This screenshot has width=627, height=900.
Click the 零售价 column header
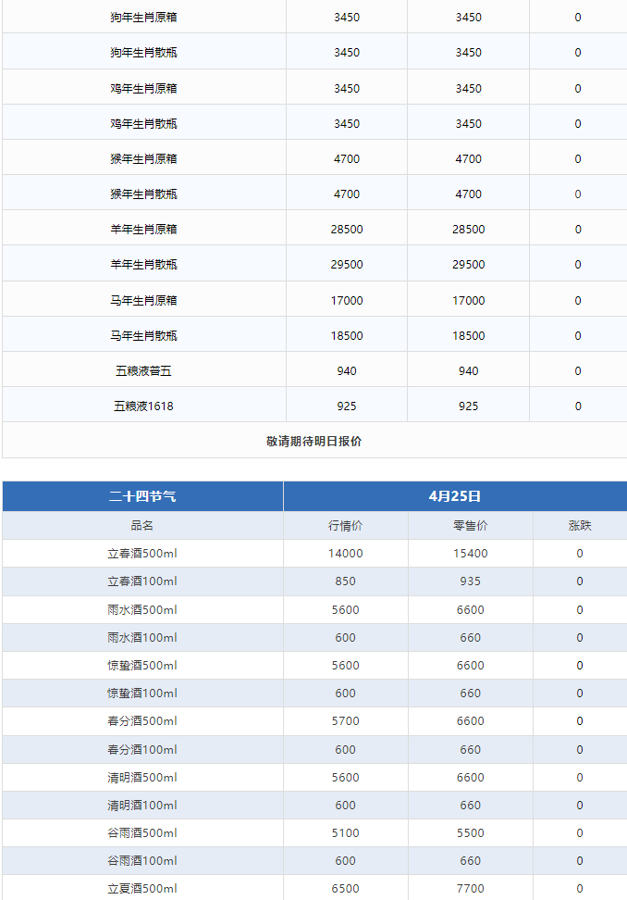tap(471, 526)
